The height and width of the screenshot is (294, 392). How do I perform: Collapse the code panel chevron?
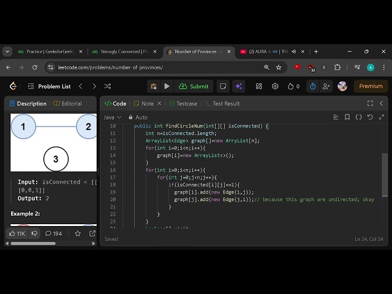pyautogui.click(x=381, y=104)
